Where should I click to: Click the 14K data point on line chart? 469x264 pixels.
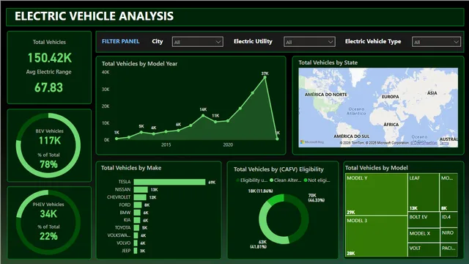point(204,116)
